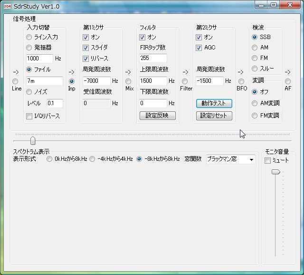Select ノイズ noise radio button

[x=29, y=92]
